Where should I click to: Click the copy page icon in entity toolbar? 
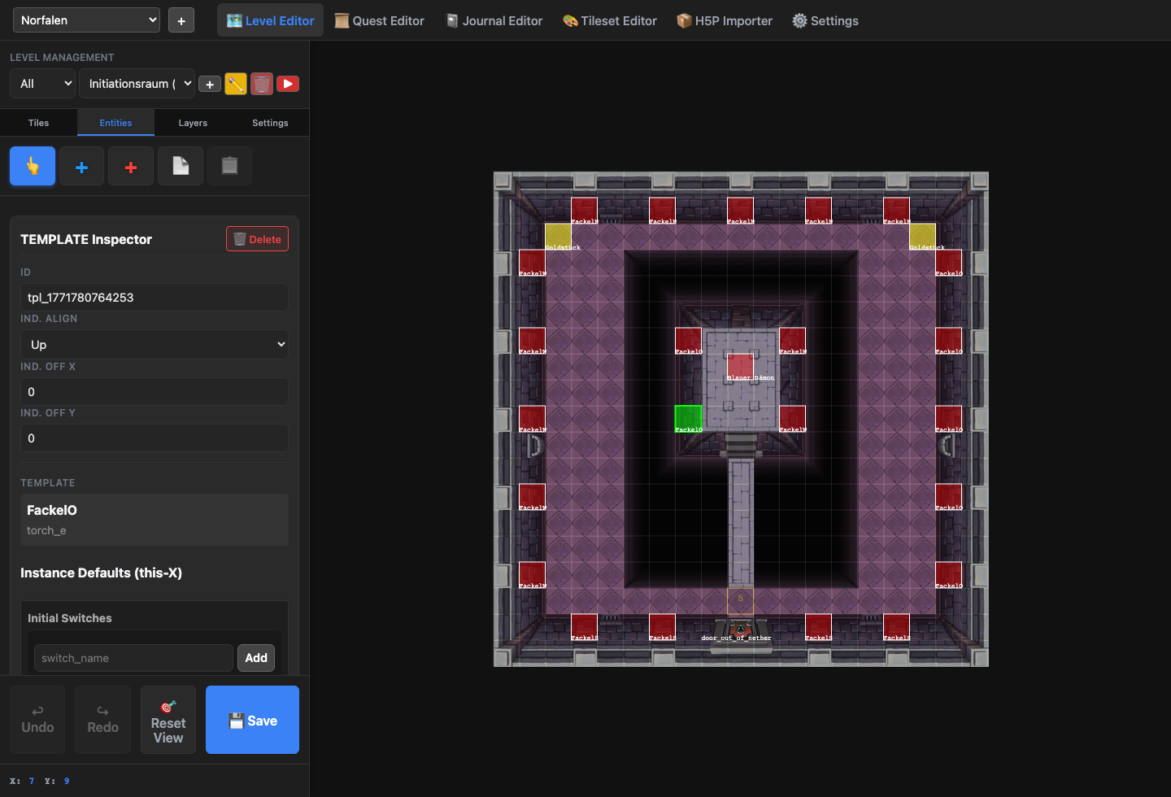point(180,166)
